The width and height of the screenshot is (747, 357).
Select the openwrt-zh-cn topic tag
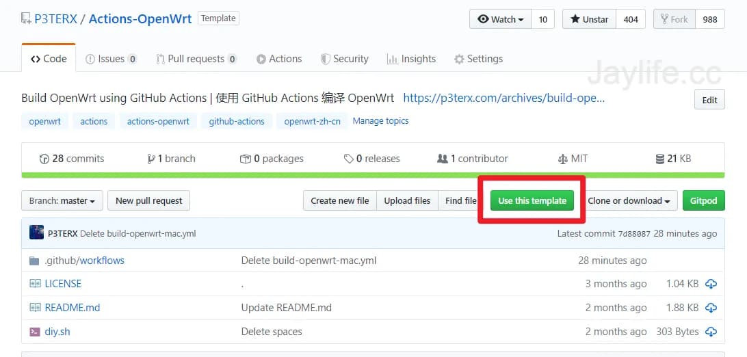coord(311,121)
